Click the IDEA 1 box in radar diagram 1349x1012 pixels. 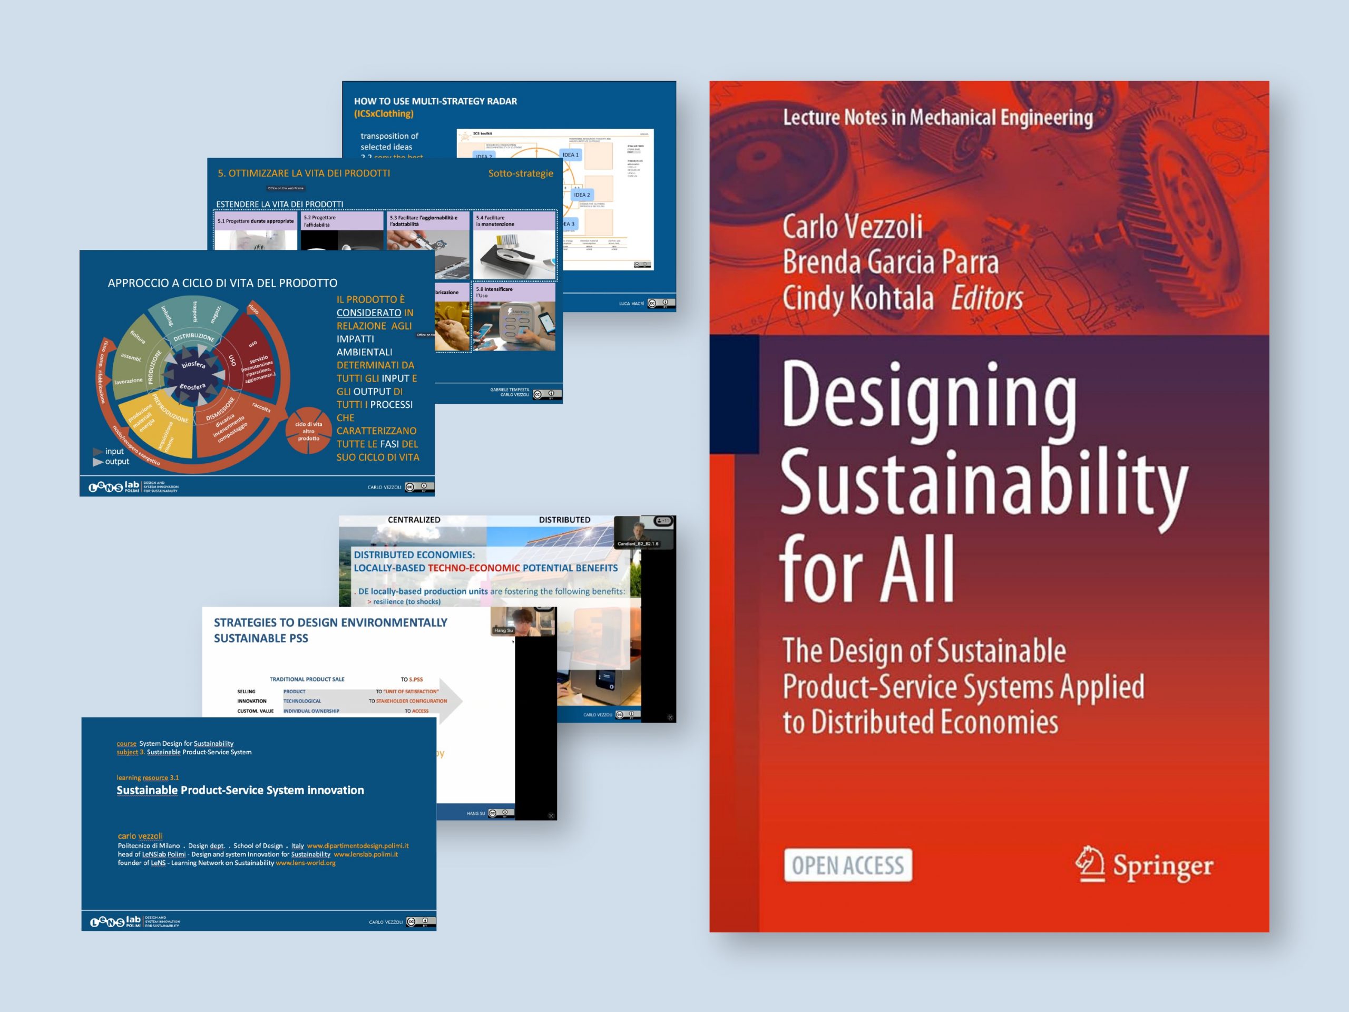(571, 155)
